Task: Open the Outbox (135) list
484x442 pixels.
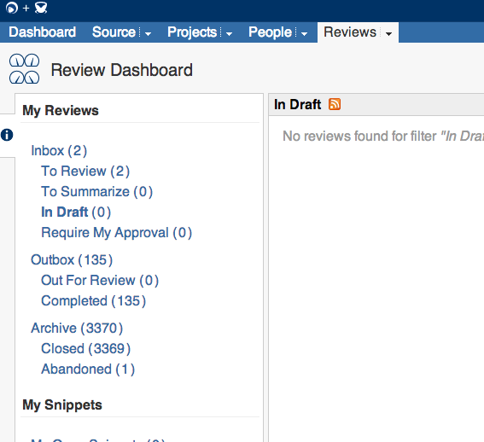Action: pyautogui.click(x=72, y=259)
